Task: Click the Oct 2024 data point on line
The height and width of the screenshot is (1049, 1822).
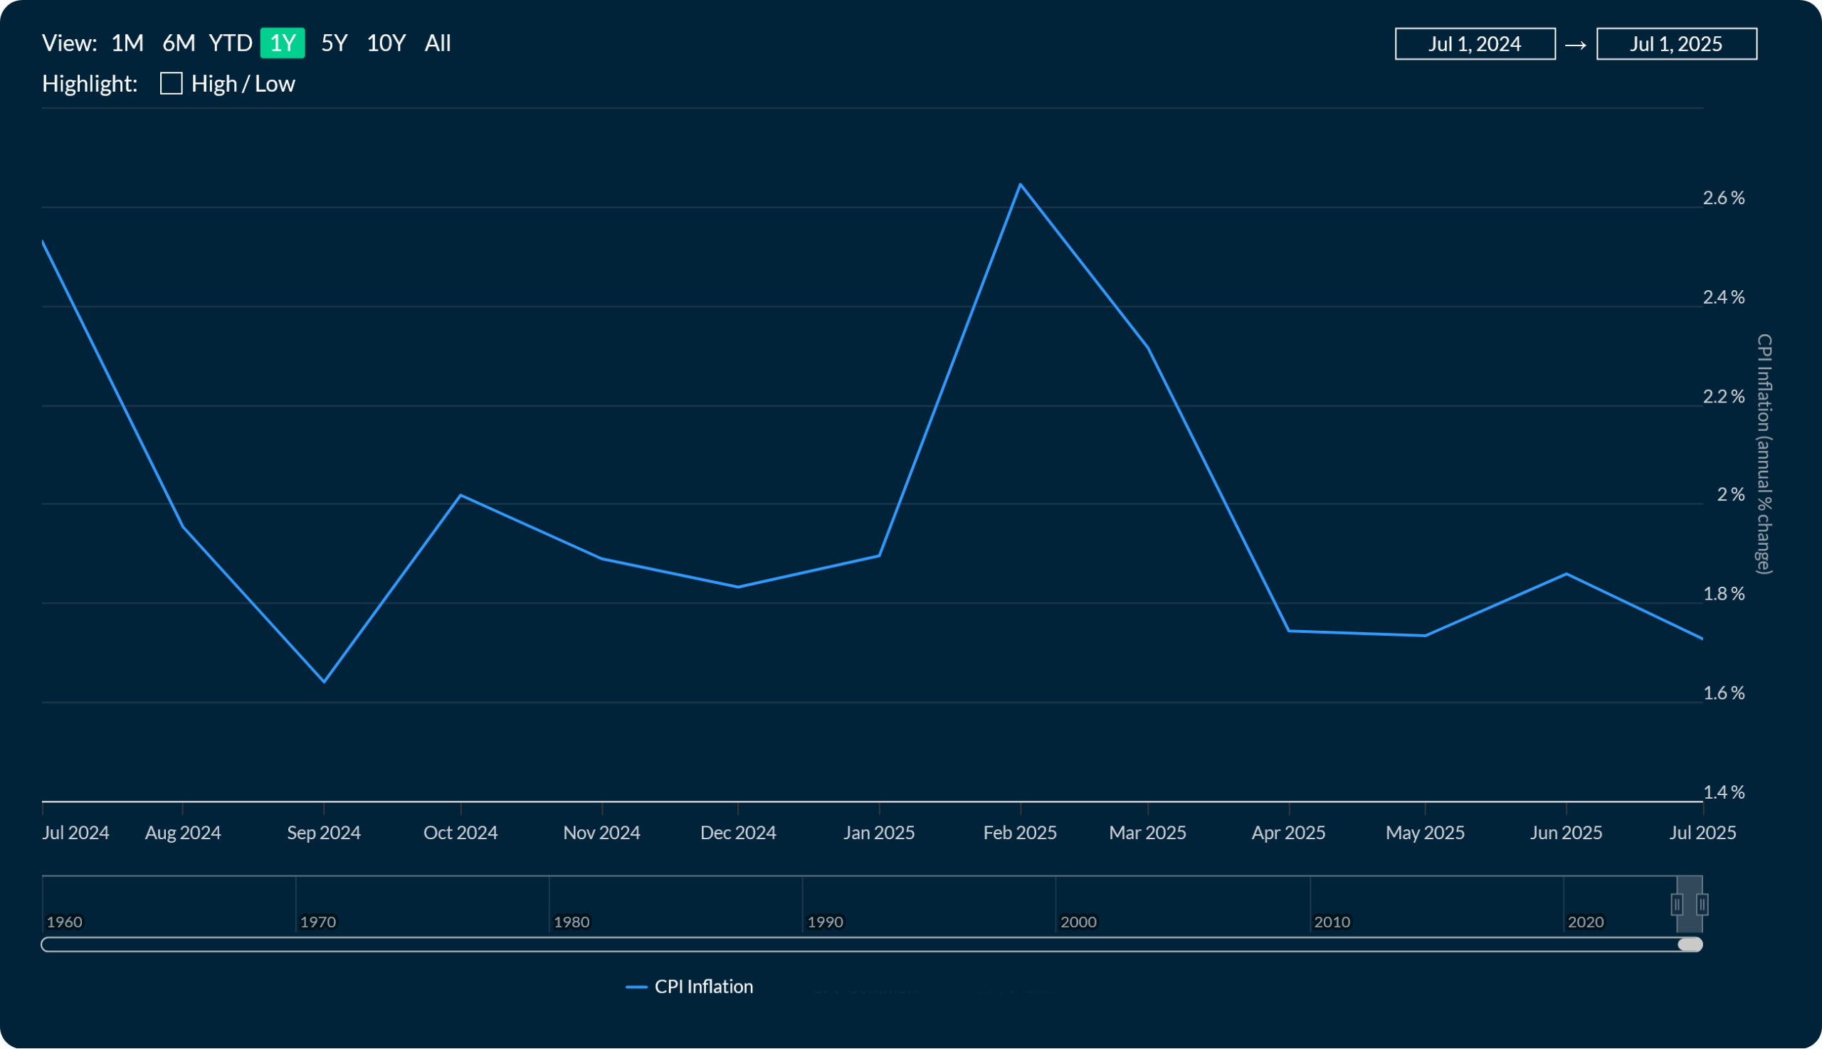Action: tap(460, 496)
